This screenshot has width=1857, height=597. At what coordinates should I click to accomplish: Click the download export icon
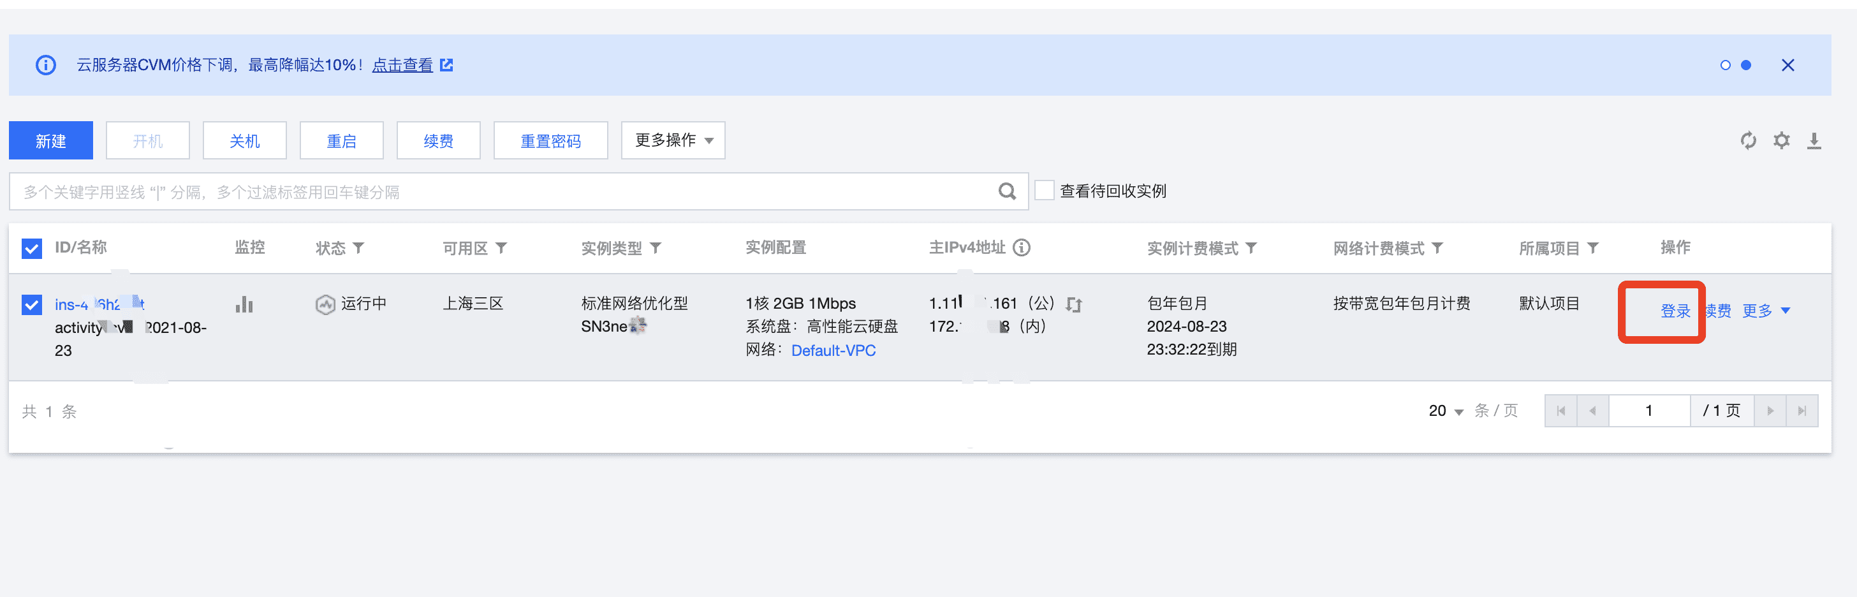pos(1814,140)
